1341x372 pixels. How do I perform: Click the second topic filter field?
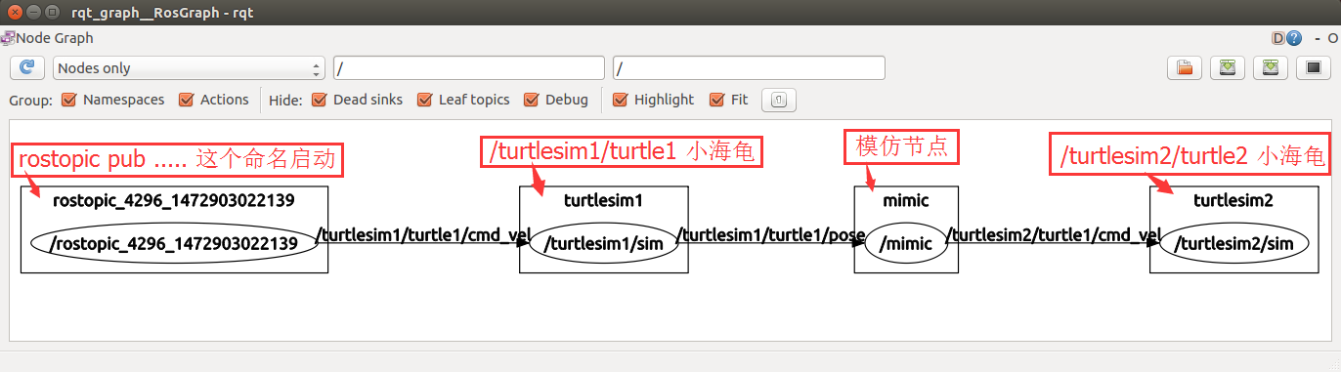[x=749, y=67]
